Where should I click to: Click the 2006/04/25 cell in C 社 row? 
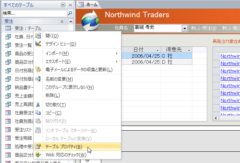coord(141,56)
